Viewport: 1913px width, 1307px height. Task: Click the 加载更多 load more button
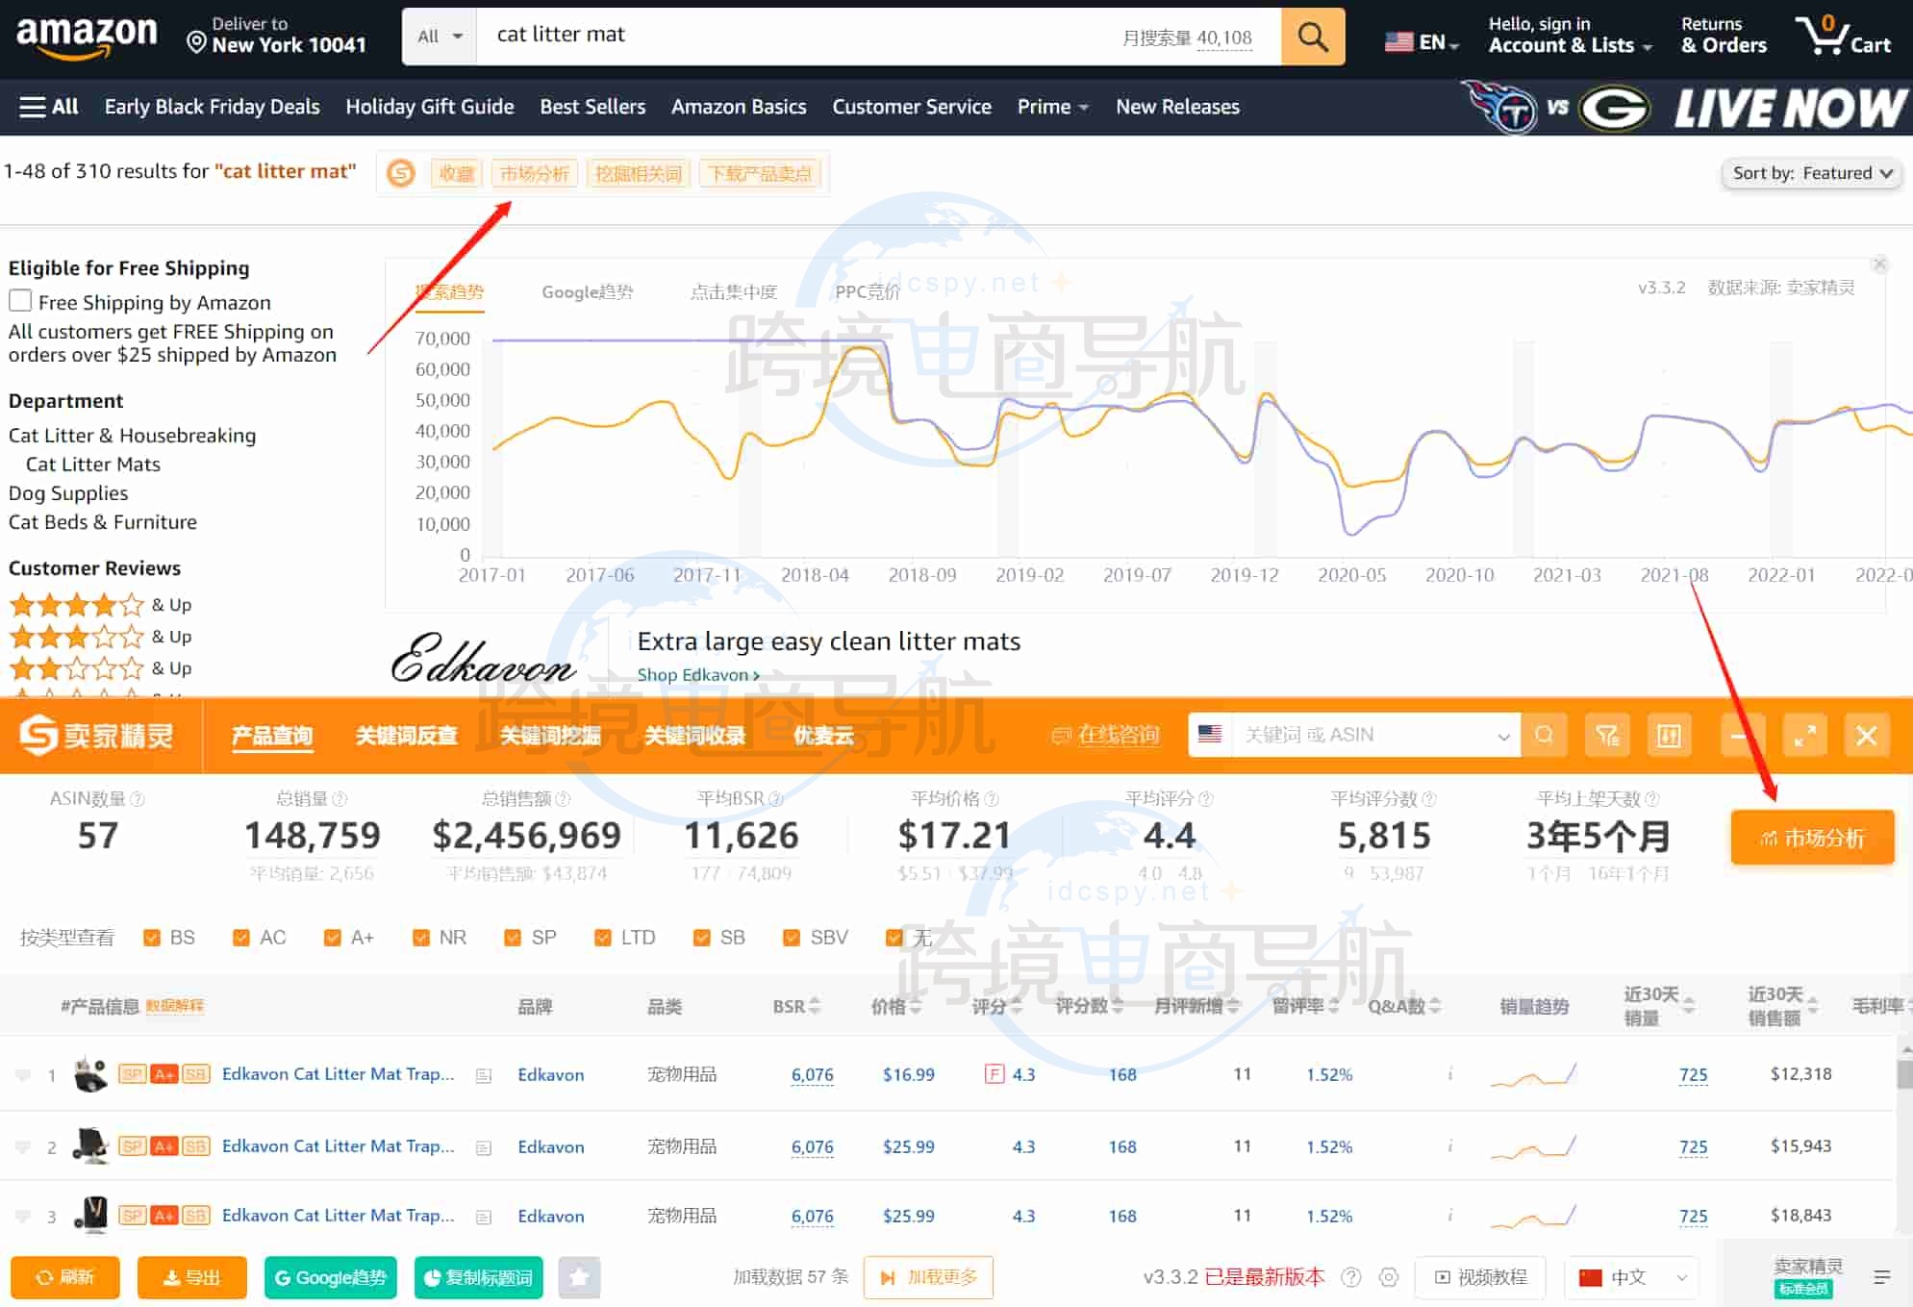tap(928, 1277)
